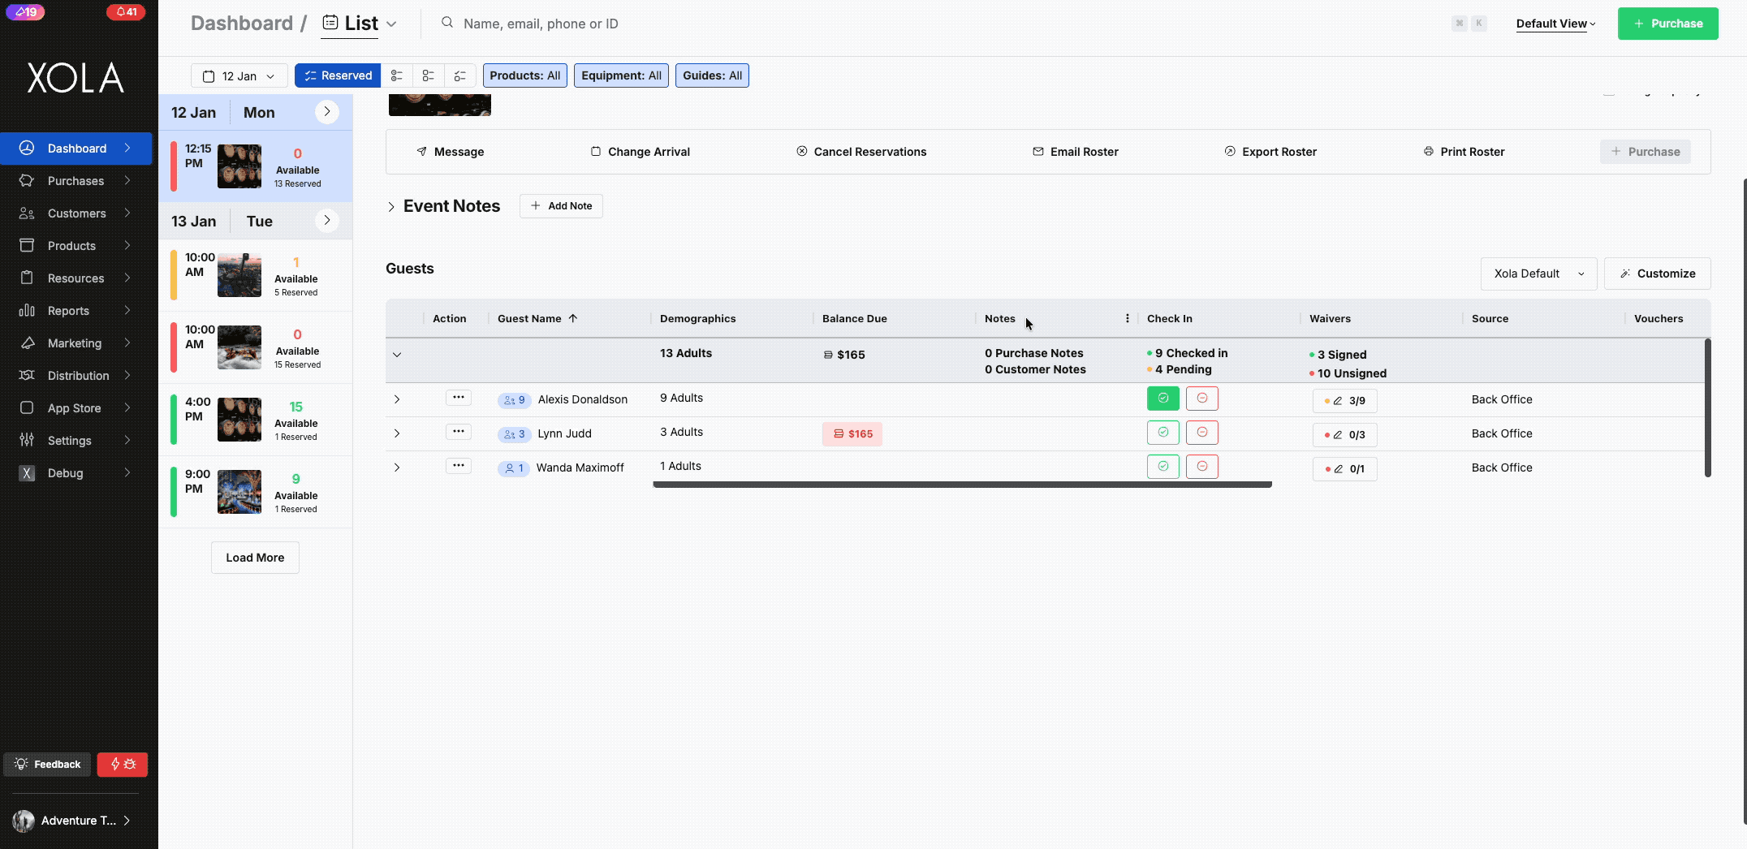This screenshot has width=1747, height=849.
Task: Click the Notes column options icon
Action: coord(1127,319)
